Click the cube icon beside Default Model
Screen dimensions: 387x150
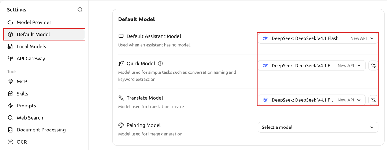(x=10, y=35)
